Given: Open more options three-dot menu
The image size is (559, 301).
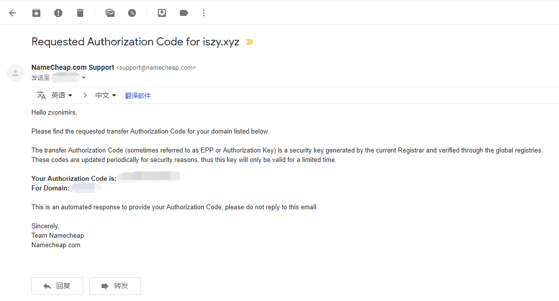Looking at the screenshot, I should (x=204, y=13).
